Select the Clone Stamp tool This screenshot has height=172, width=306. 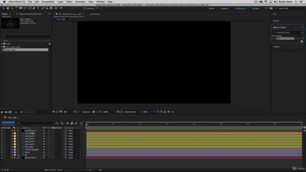coord(47,9)
